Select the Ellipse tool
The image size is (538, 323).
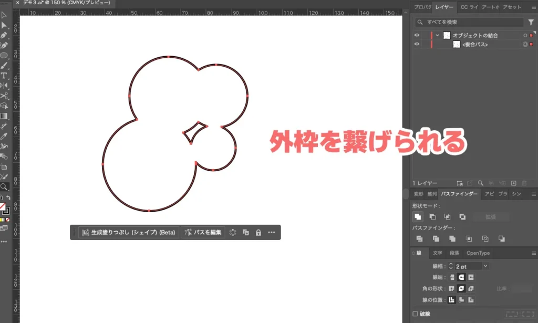click(4, 55)
